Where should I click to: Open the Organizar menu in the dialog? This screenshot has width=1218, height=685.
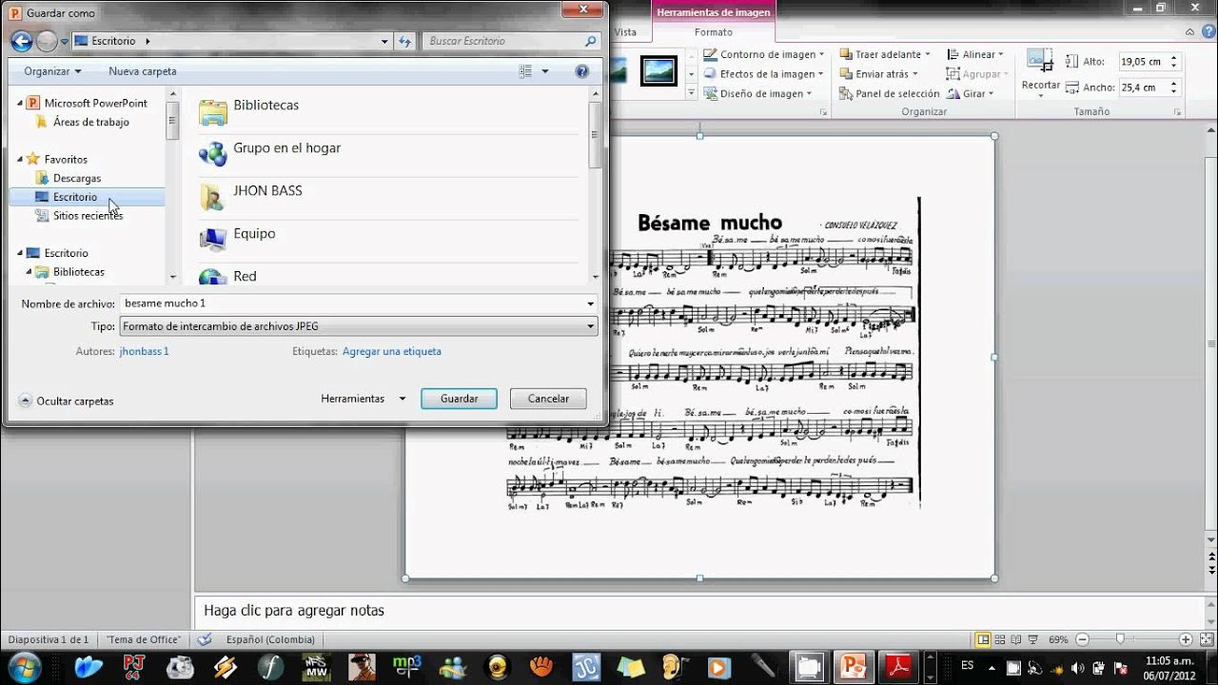(52, 71)
